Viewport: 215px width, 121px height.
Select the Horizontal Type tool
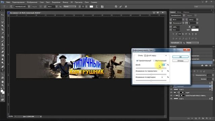pyautogui.click(x=2, y=71)
